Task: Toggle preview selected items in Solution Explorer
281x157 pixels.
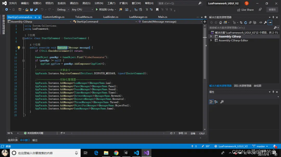Action: pyautogui.click(x=270, y=23)
